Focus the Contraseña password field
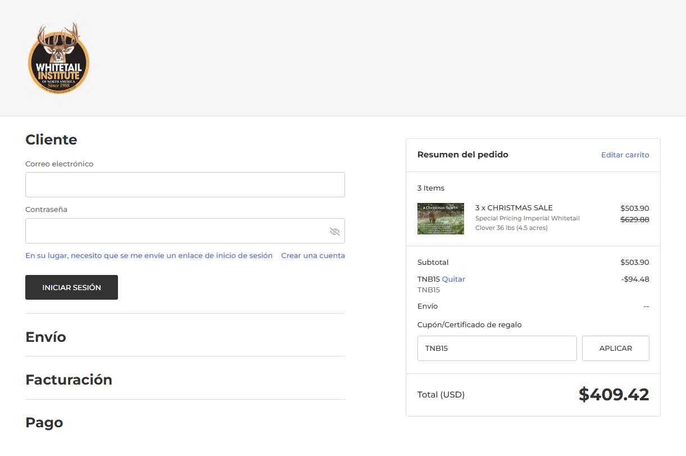The image size is (686, 456). (185, 231)
